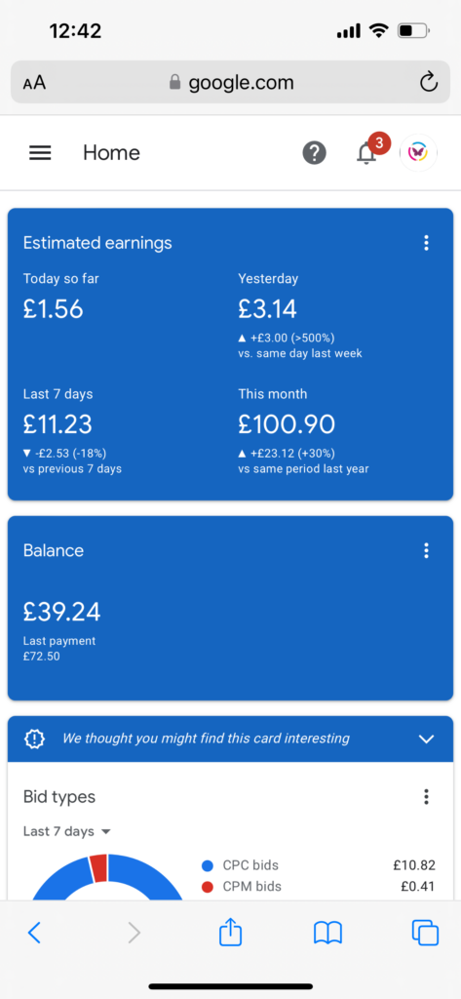Open the help question mark icon
Viewport: 461px width, 999px height.
click(x=314, y=153)
